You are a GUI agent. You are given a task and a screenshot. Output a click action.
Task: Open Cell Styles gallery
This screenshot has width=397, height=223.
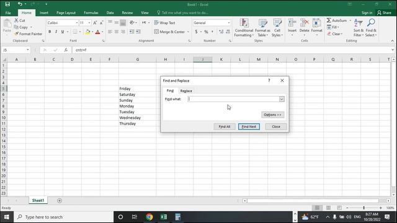pos(277,28)
